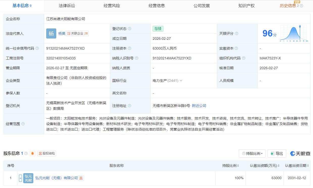Screen dimensions: 313x188
Task: Click legal representative avatar 杨
Action: [51, 33]
